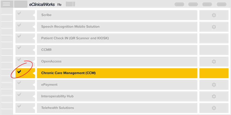231x115 pixels.
Task: Click the Speech Recognition Mobile Solution row
Action: (x=117, y=27)
